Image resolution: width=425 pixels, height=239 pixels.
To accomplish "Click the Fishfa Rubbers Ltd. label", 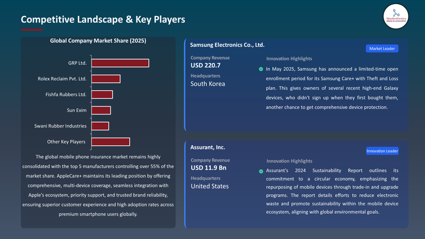I will pos(66,94).
